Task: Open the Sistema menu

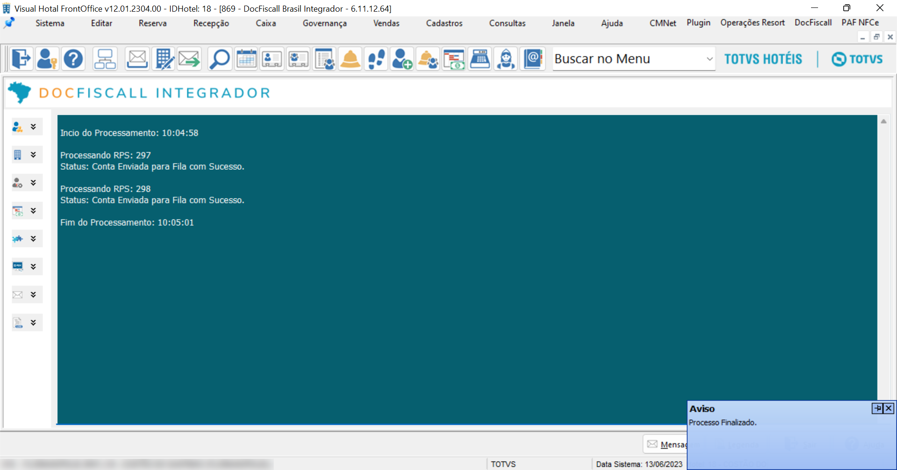Action: pos(50,23)
